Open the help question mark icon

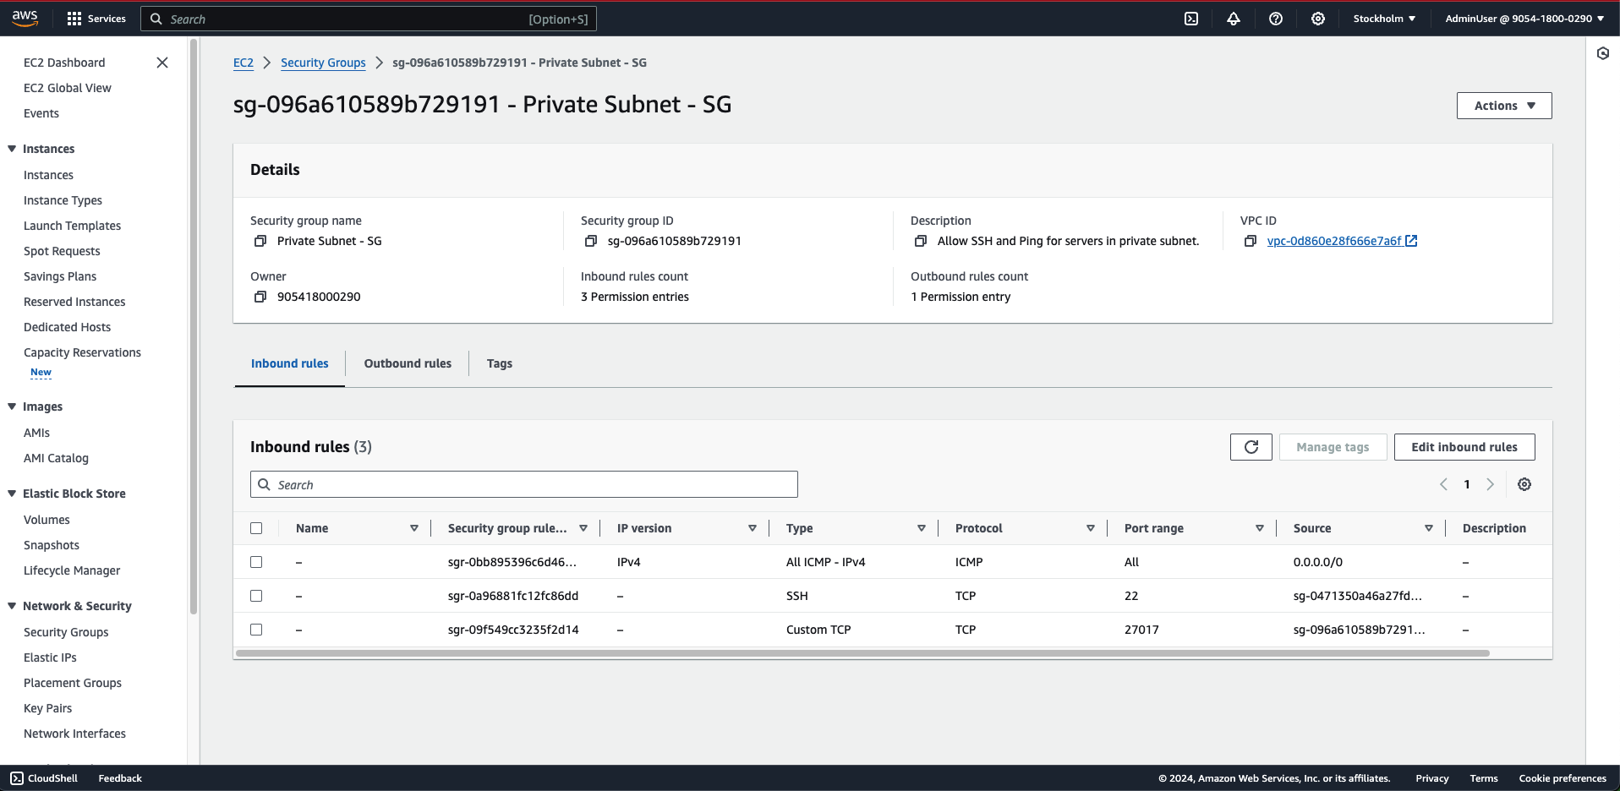pyautogui.click(x=1276, y=19)
